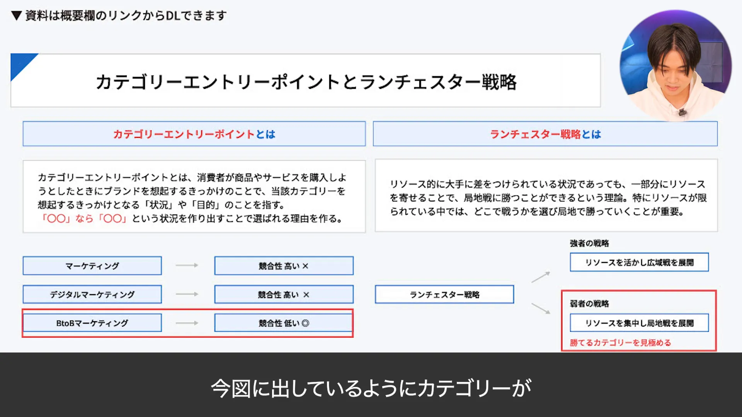Click the slide title カテゴリーエントリーポイントとランチェスター戦略
The width and height of the screenshot is (742, 417).
[306, 82]
